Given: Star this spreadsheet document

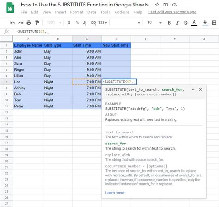Looking at the screenshot, I should [157, 5].
